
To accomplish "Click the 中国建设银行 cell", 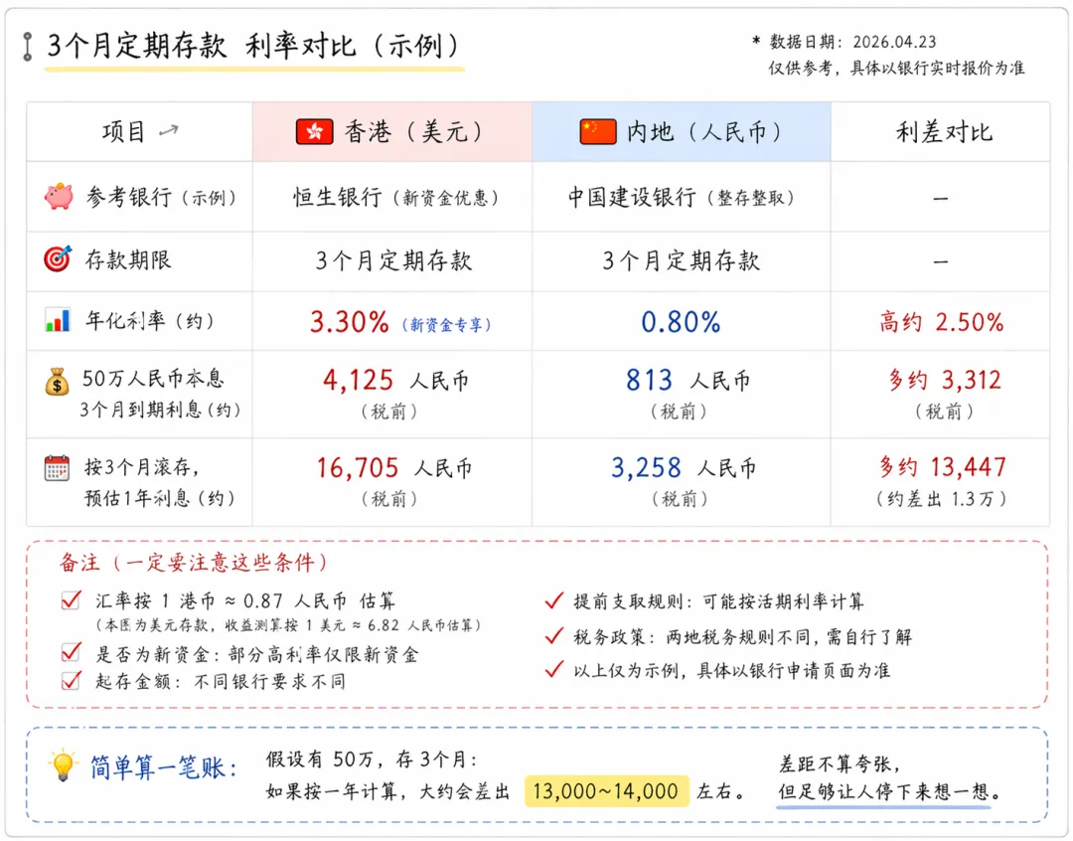I will click(x=681, y=197).
